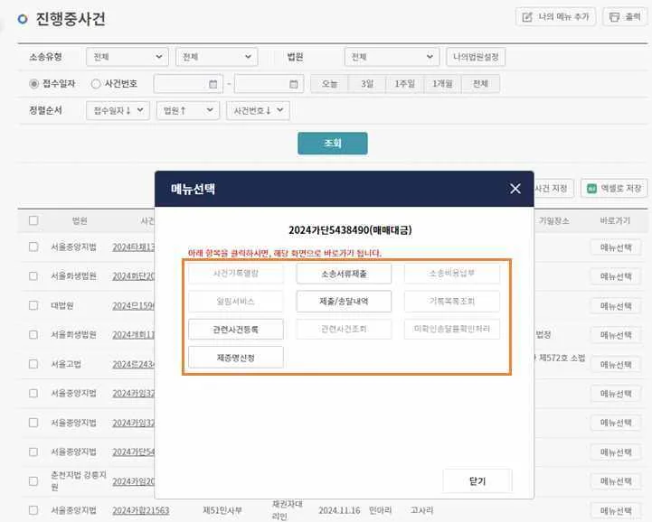Click 소송서류제출 in the menu dialog

[x=344, y=274]
